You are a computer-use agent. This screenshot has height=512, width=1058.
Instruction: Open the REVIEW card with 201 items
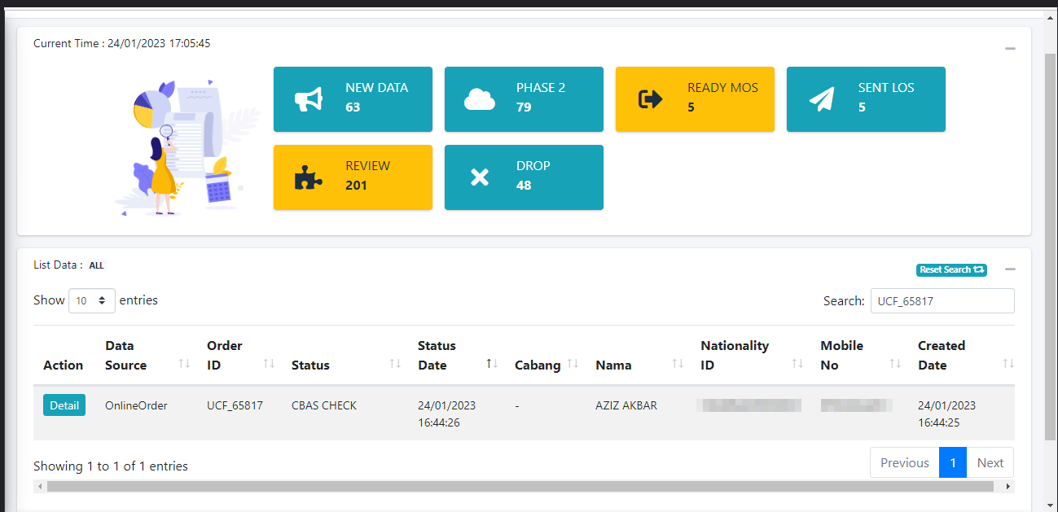coord(353,177)
